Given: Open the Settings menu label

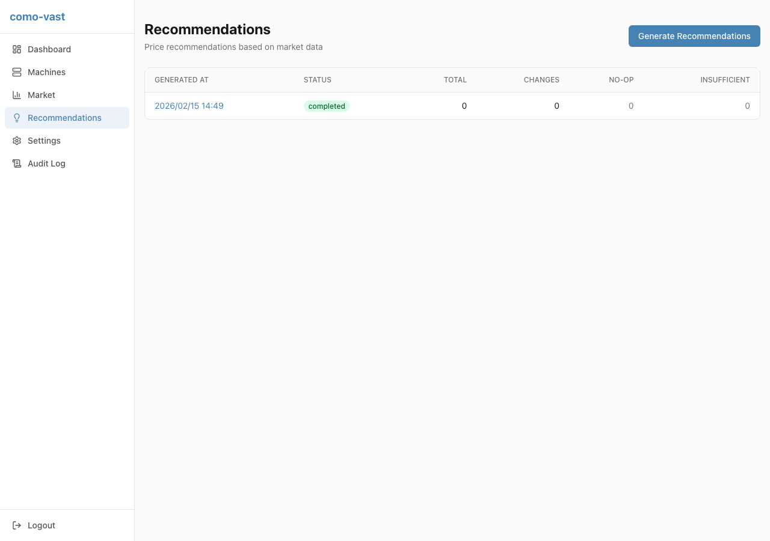Looking at the screenshot, I should click(x=44, y=141).
